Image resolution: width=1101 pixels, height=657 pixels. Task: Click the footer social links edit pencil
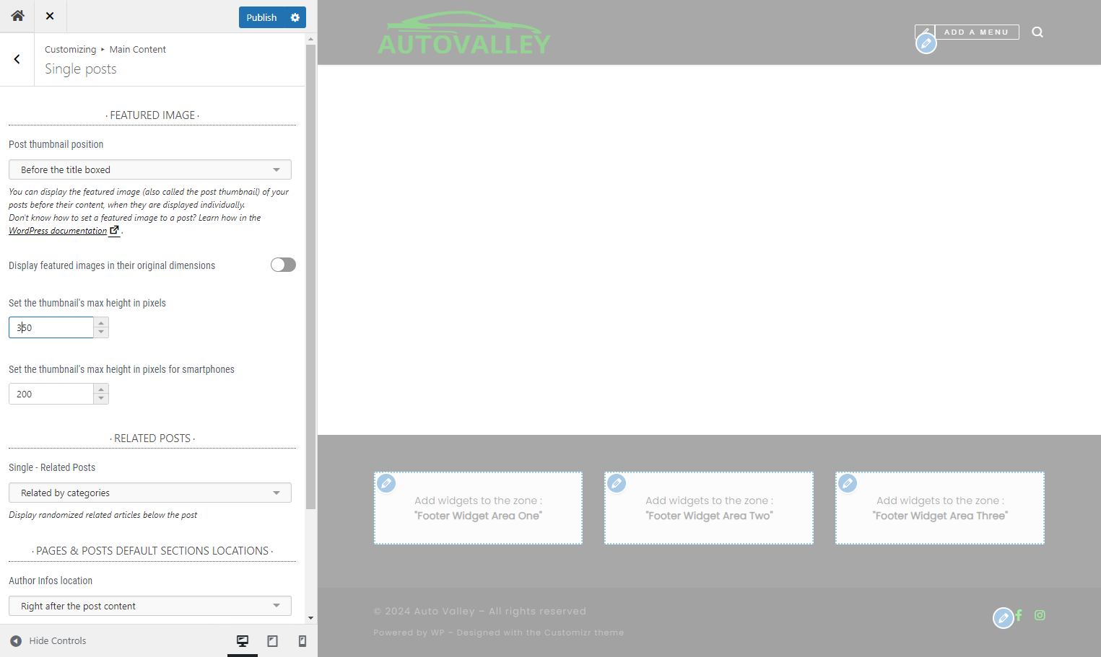click(1003, 618)
